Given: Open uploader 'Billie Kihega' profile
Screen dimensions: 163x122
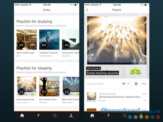Looking at the screenshot, I should (67, 102).
